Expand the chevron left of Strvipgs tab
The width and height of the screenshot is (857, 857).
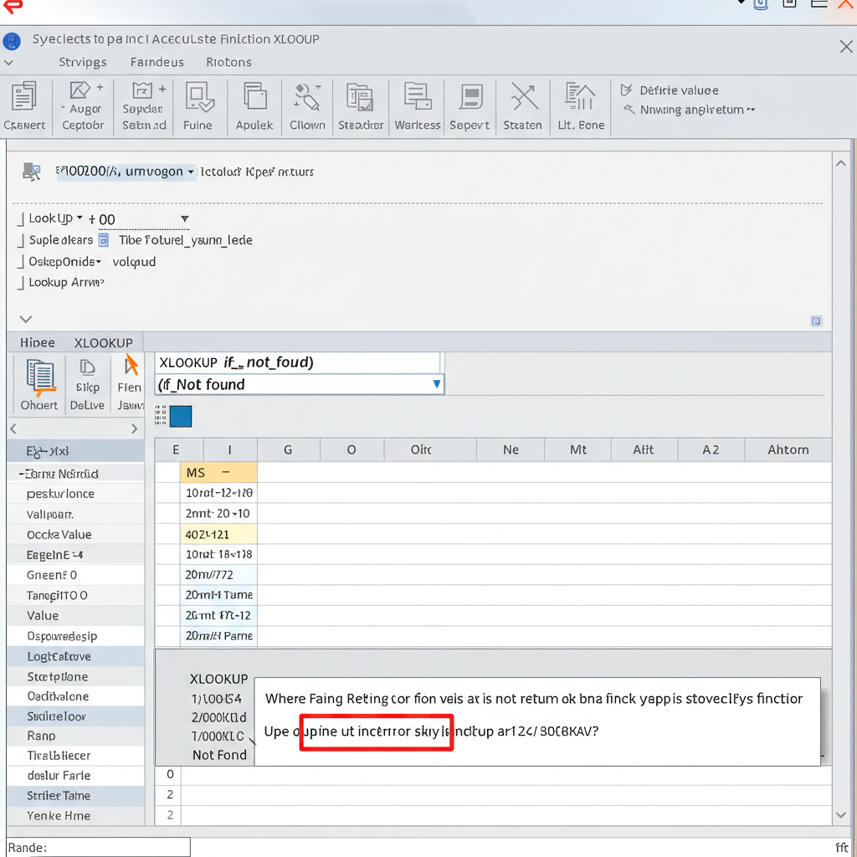[x=8, y=63]
